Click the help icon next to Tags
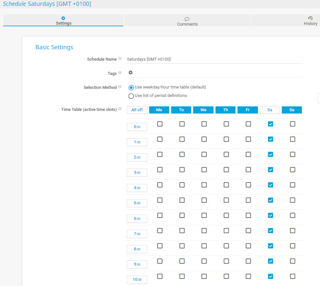Image resolution: width=320 pixels, height=286 pixels. (120, 73)
